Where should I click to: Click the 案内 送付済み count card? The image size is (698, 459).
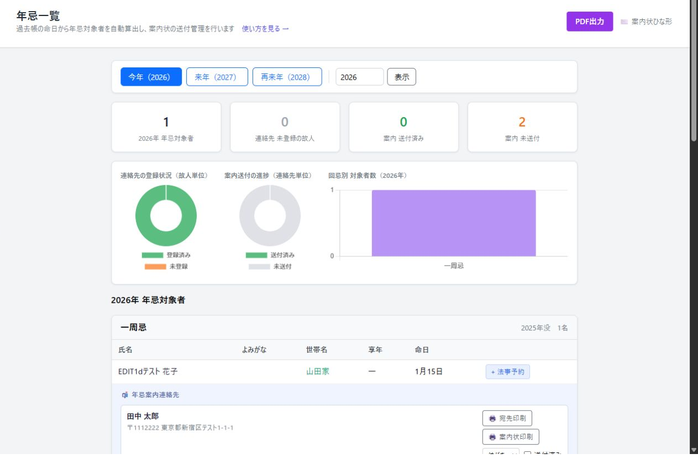403,127
